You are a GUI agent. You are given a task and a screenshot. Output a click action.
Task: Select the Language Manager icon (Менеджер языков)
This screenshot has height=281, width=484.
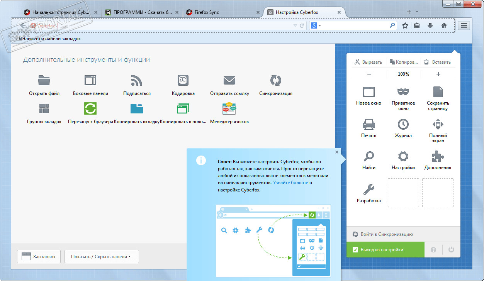(x=229, y=108)
